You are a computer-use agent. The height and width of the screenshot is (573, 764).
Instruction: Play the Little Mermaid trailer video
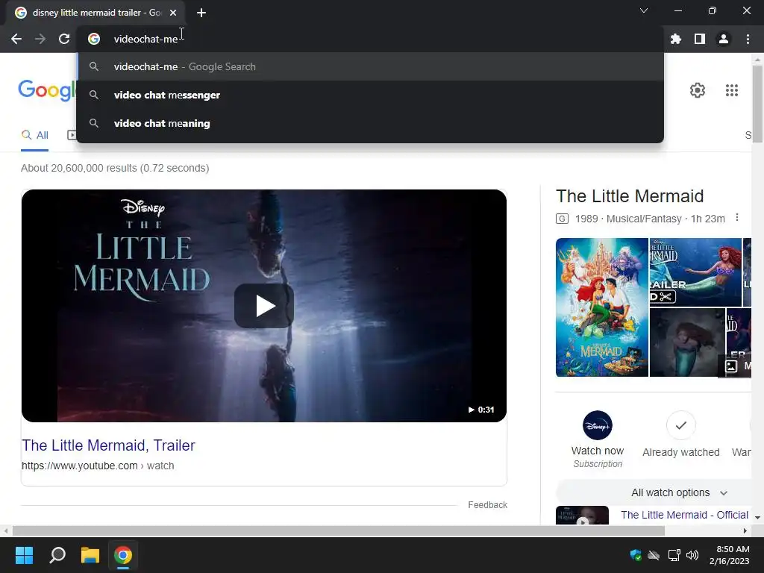coord(264,306)
